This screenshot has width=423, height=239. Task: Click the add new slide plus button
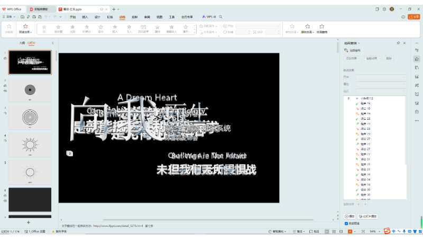coord(29,223)
